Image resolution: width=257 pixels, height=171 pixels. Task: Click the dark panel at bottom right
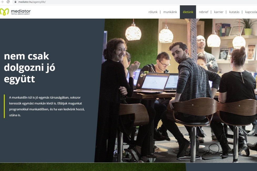point(221,167)
